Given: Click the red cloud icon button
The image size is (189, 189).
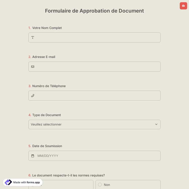Looking at the screenshot, I should [x=183, y=6].
